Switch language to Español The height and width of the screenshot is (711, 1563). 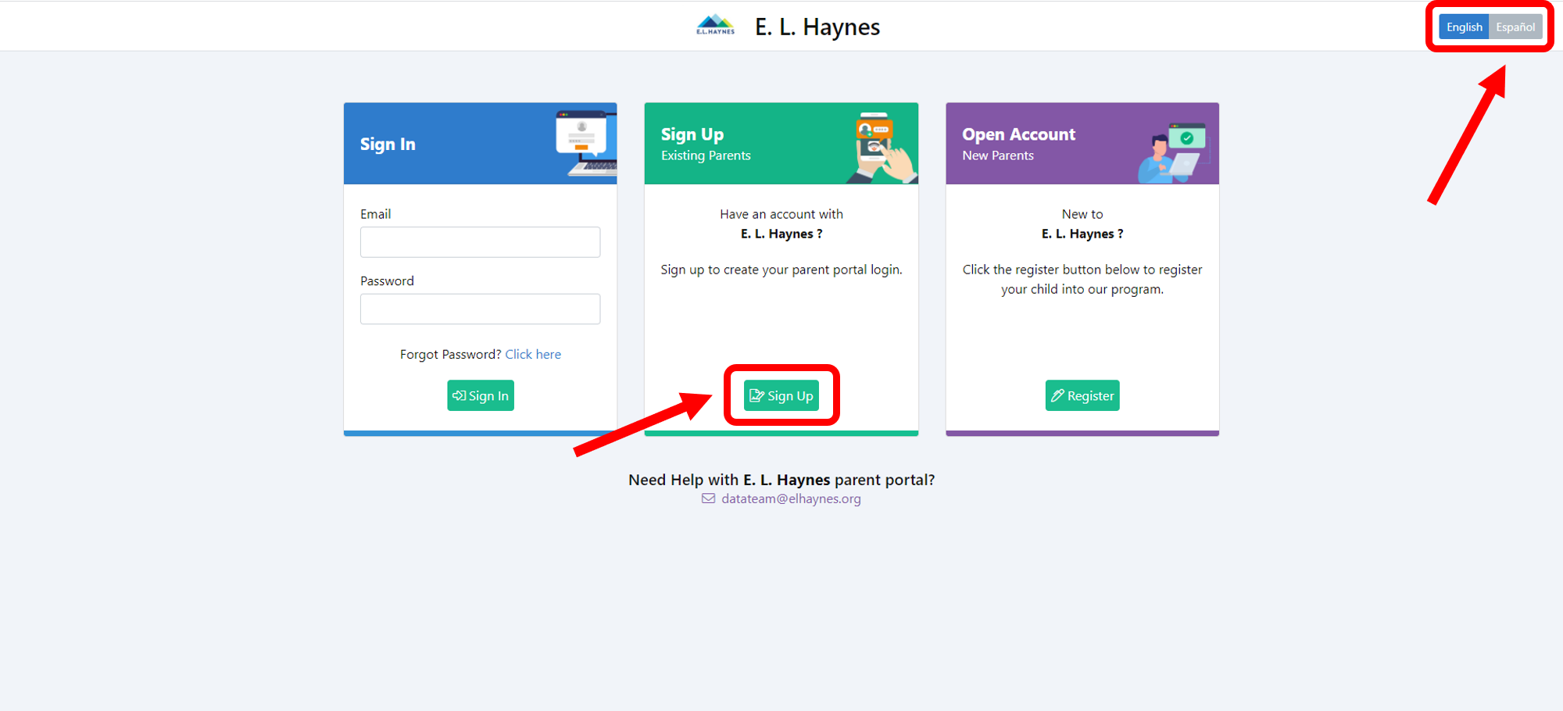pos(1515,26)
